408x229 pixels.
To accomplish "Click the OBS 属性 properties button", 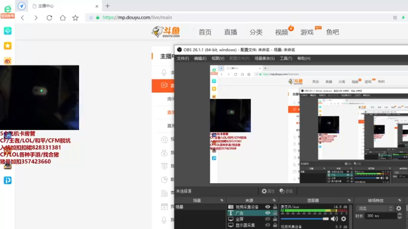I will [x=268, y=191].
